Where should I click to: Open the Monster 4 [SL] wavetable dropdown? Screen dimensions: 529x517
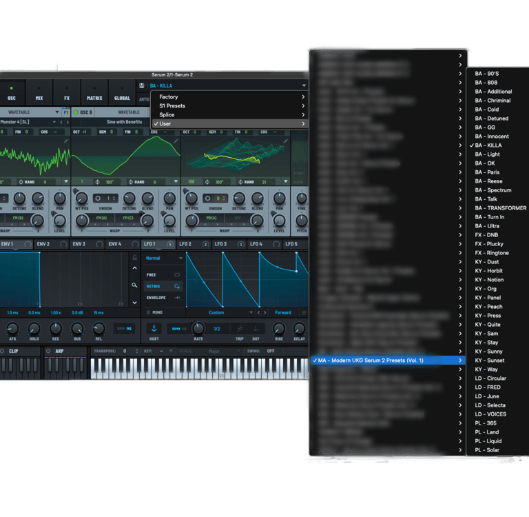(x=54, y=122)
